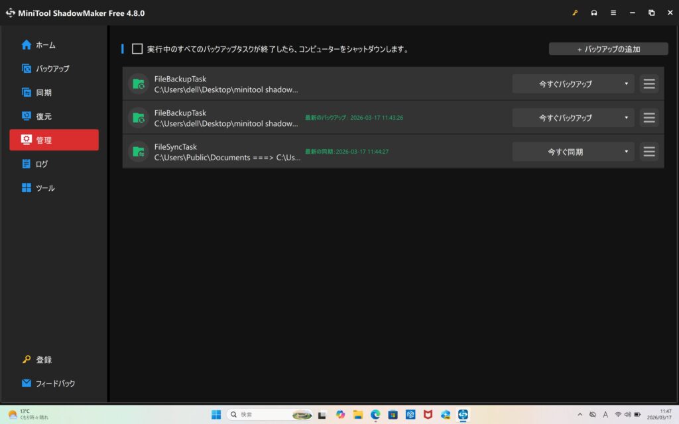The image size is (679, 424).
Task: Enable shutdown after backup tasks checkbox
Action: coord(137,49)
